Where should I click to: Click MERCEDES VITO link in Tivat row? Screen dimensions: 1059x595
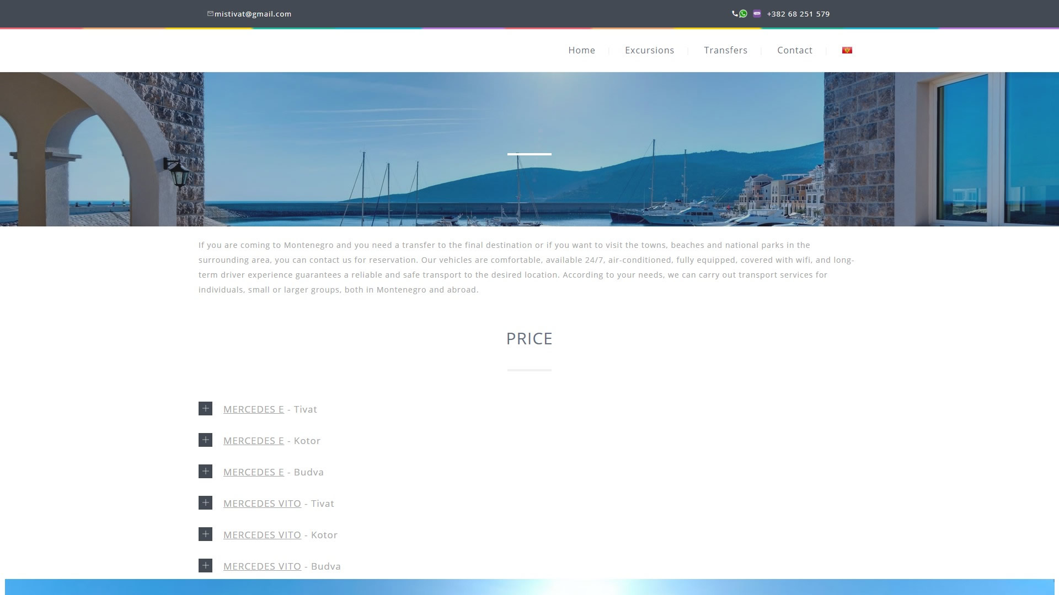pyautogui.click(x=262, y=504)
